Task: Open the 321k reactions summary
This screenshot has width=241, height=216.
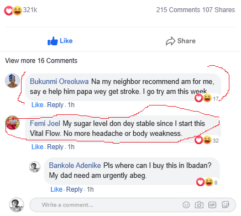Action: (20, 10)
